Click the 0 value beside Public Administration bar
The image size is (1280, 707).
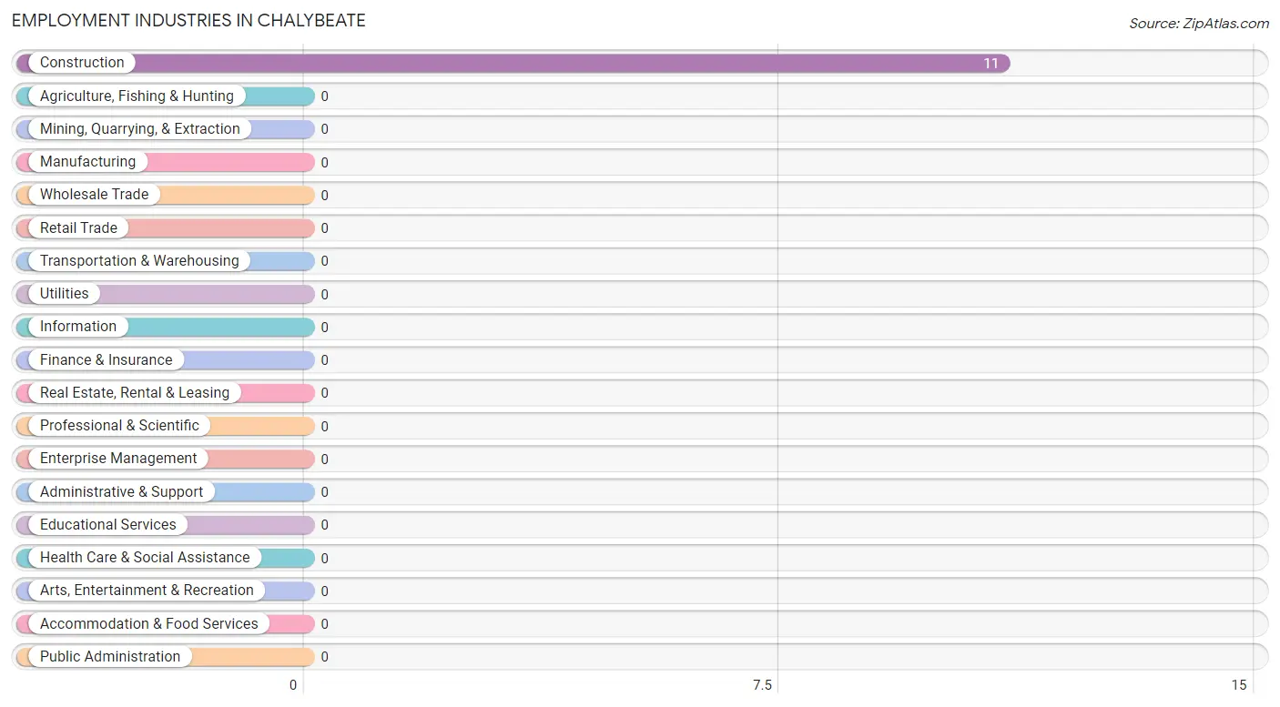pyautogui.click(x=324, y=657)
